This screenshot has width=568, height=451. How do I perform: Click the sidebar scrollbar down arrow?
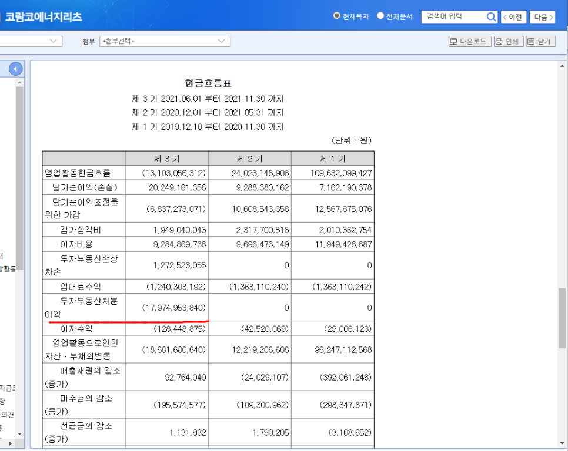coord(19,433)
